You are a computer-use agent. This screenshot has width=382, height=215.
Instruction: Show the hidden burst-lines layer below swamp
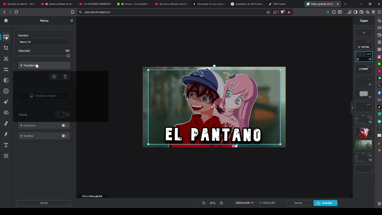point(370,160)
